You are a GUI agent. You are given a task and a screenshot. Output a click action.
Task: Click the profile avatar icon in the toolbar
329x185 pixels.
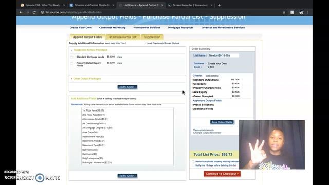pyautogui.click(x=301, y=12)
